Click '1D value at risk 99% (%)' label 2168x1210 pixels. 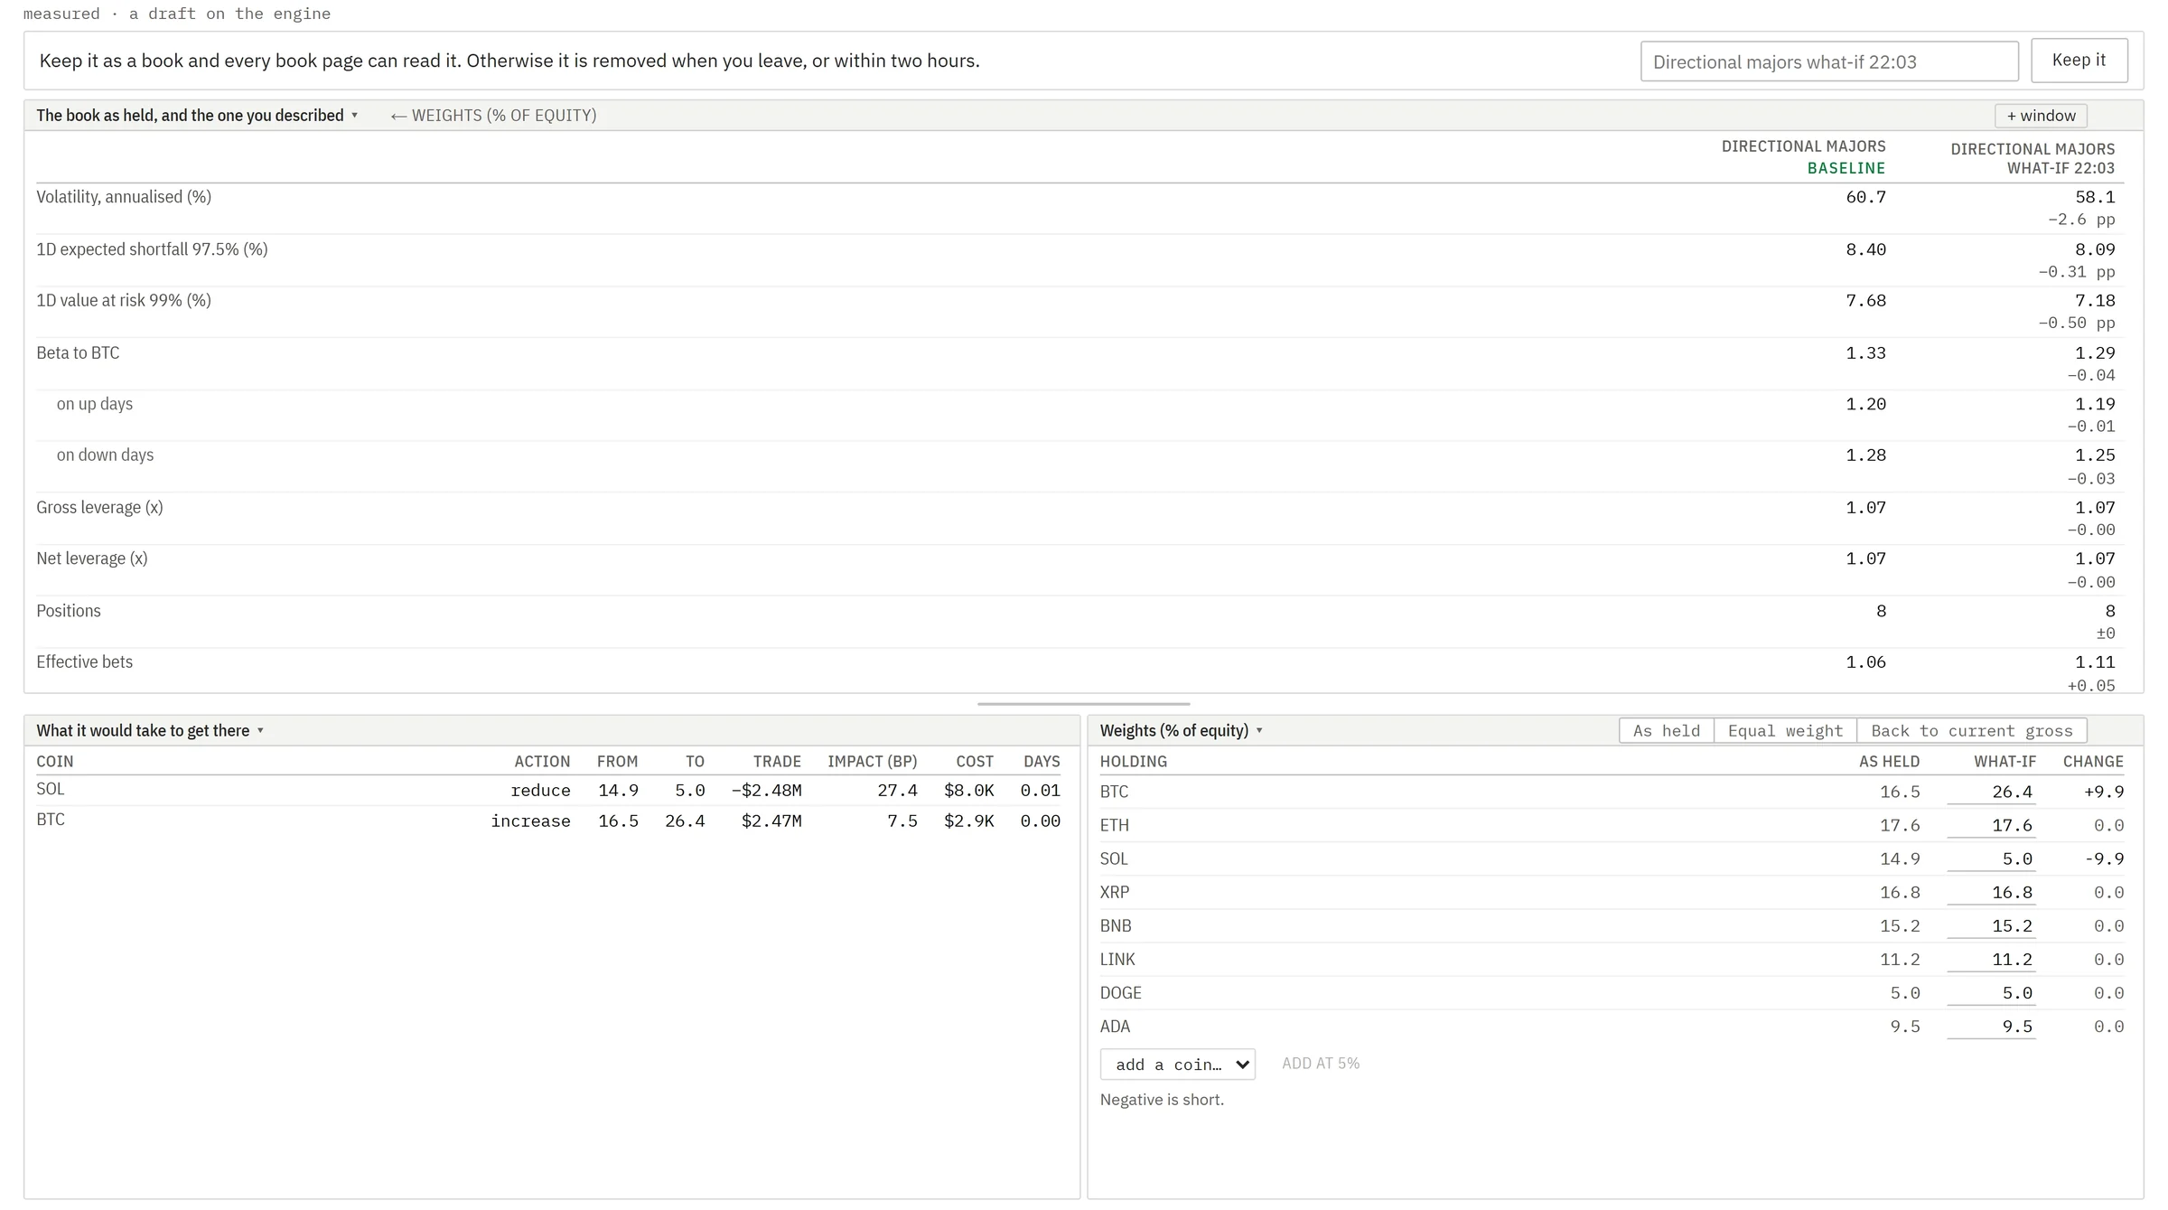point(124,300)
